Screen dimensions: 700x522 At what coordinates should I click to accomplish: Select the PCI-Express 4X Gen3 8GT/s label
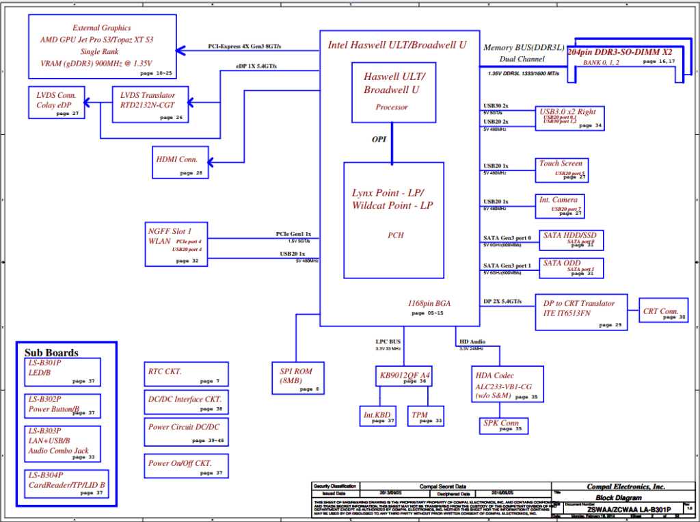click(245, 47)
